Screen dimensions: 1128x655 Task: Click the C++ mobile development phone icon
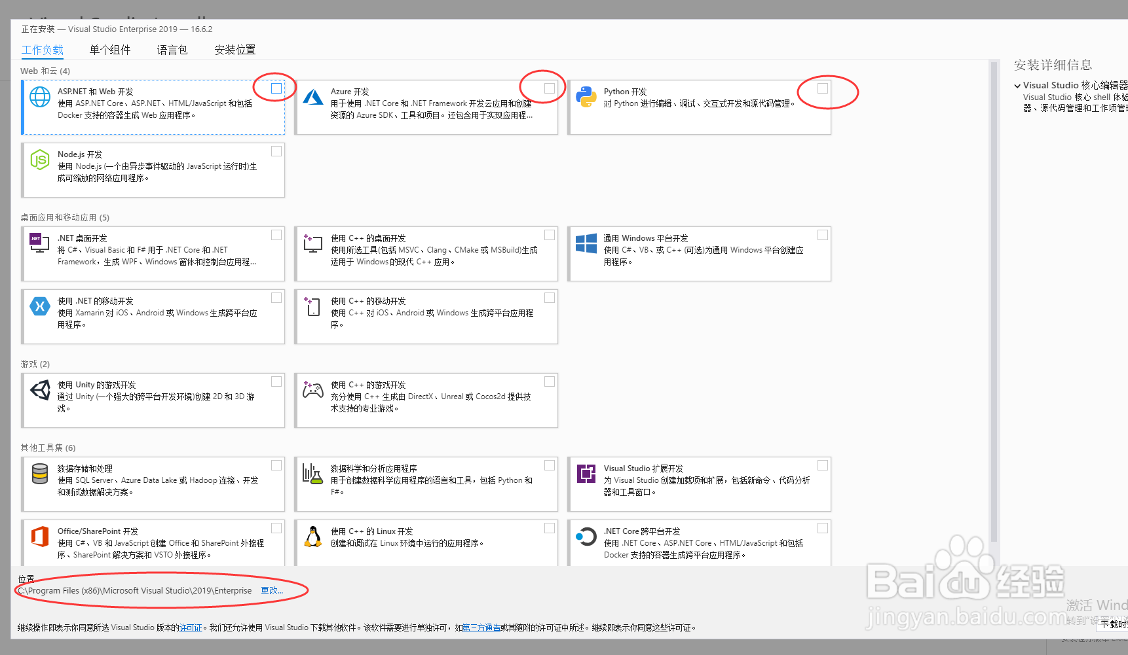tap(312, 306)
